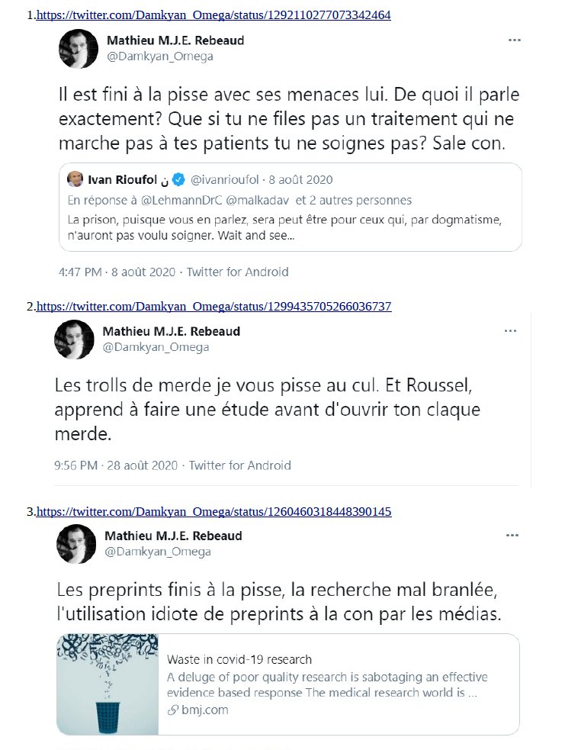Open the @ivanrioufol handle in the quoted tweet
565x750 pixels.
tap(224, 180)
